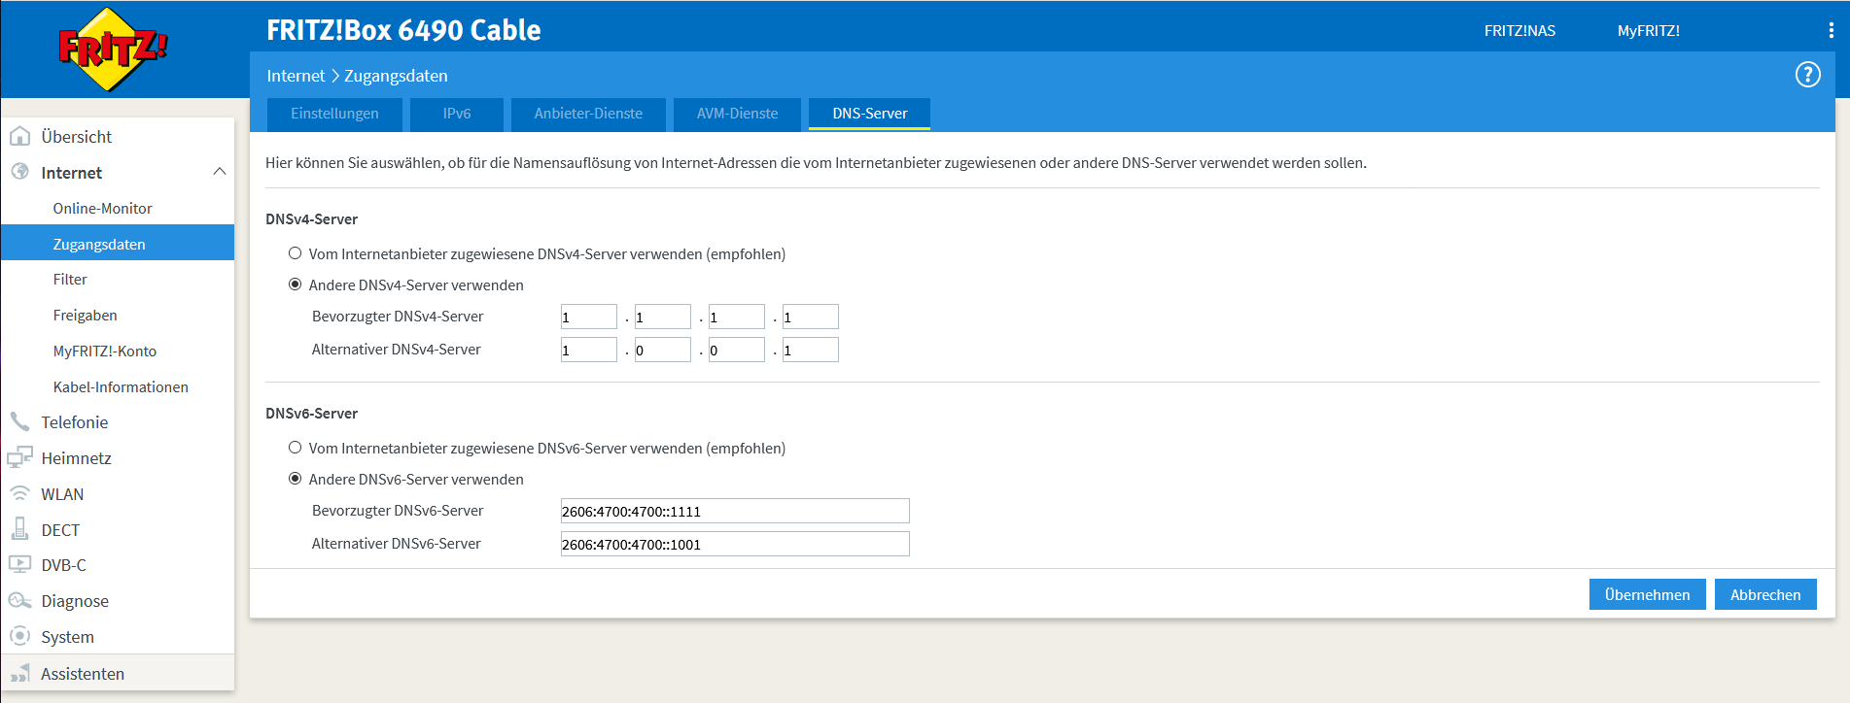Click first octet of Alternativer DNSv4-Server
The height and width of the screenshot is (703, 1850).
click(x=589, y=350)
